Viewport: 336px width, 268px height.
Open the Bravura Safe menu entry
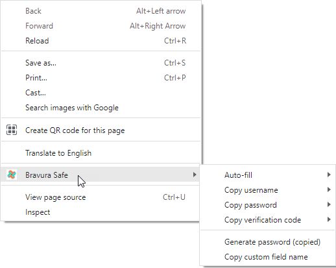pyautogui.click(x=101, y=175)
